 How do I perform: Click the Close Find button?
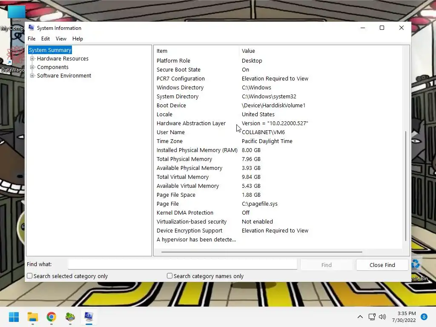382,265
